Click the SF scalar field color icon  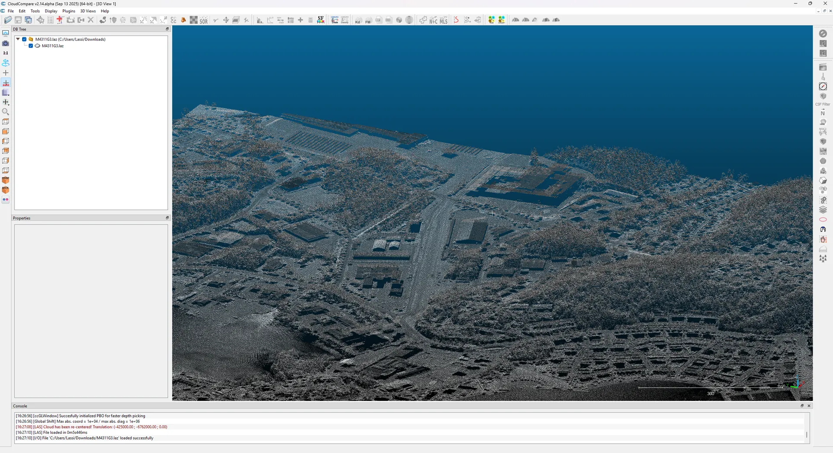pyautogui.click(x=321, y=20)
